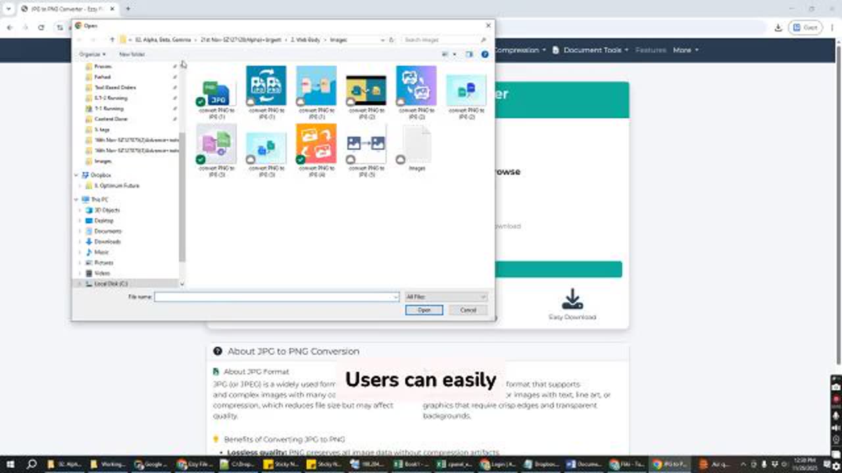
Task: Click the Easy Download icon on webpage
Action: tap(572, 299)
